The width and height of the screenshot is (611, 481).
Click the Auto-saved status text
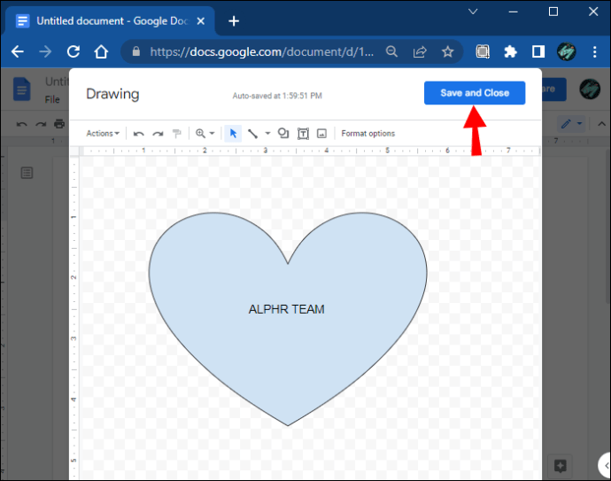pyautogui.click(x=277, y=96)
